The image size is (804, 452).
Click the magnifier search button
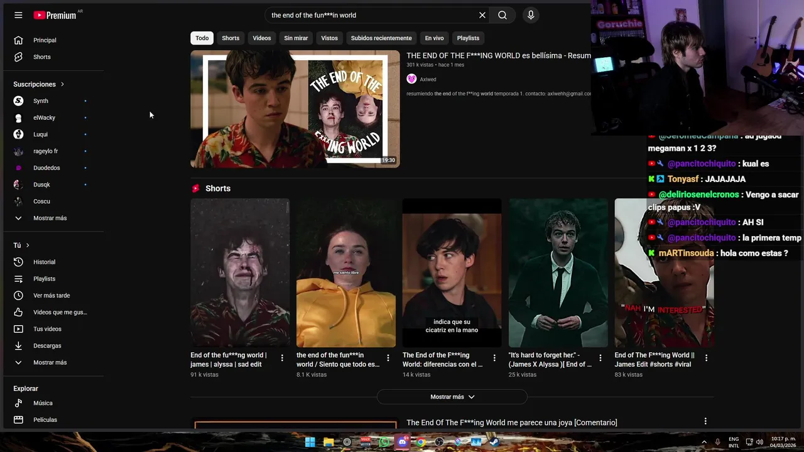503,15
